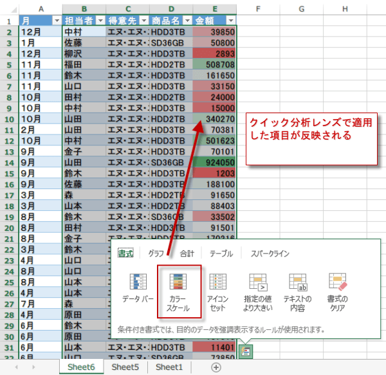386x375 pixels.
Task: Switch to Sheet5 worksheet tab
Action: [x=125, y=367]
